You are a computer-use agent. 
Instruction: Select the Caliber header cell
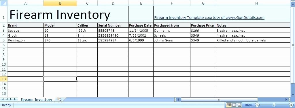pyautogui.click(x=87, y=25)
